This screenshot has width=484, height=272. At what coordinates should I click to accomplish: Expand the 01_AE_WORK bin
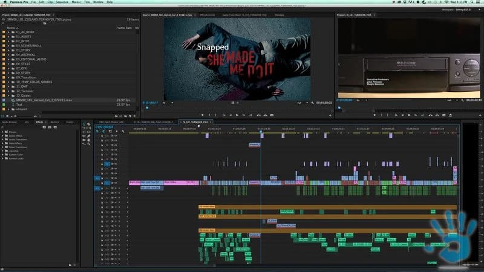(x=9, y=32)
